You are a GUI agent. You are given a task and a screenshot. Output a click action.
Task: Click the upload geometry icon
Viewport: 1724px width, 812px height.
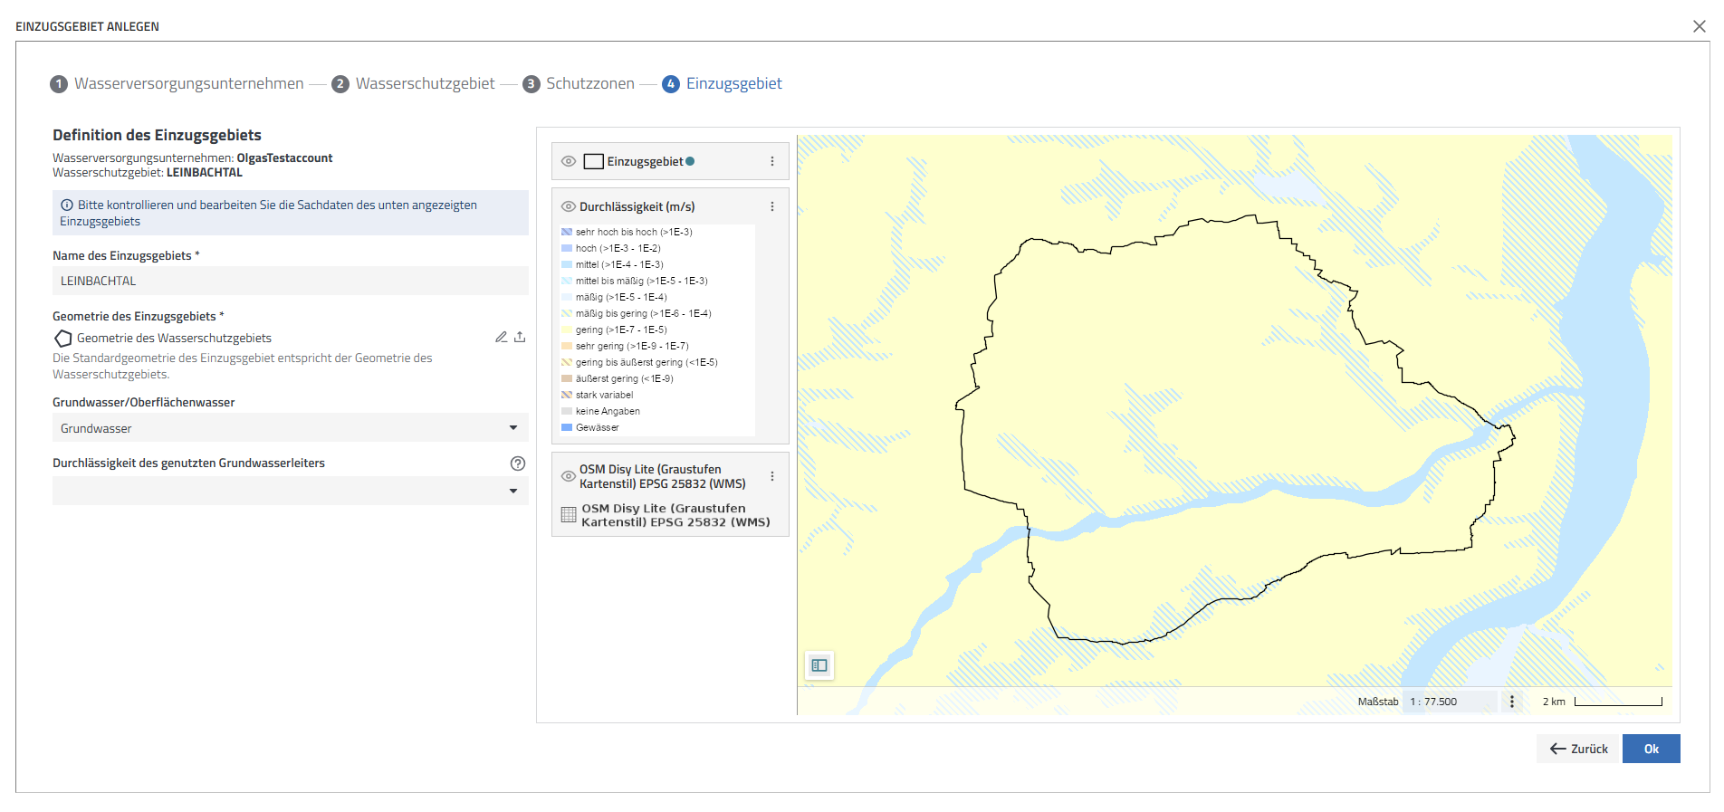click(520, 337)
